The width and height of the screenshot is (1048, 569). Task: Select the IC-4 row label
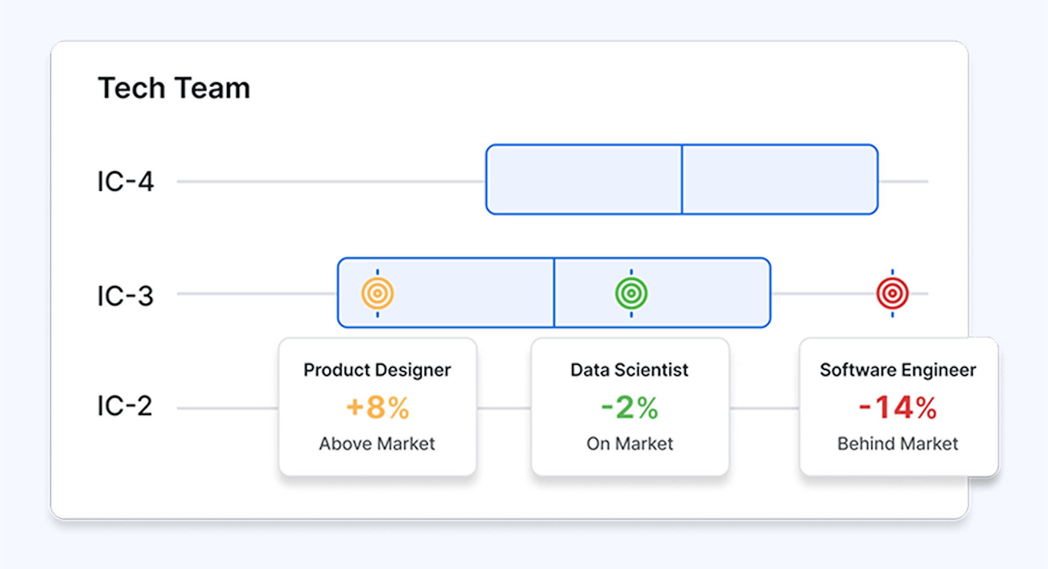[125, 181]
